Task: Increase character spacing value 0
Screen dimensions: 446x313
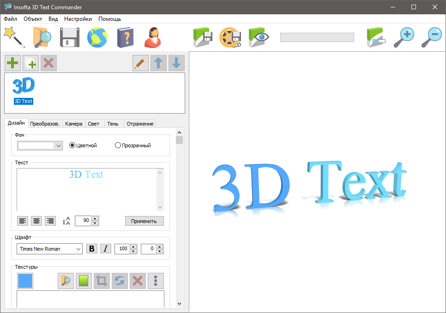Action: coord(160,246)
